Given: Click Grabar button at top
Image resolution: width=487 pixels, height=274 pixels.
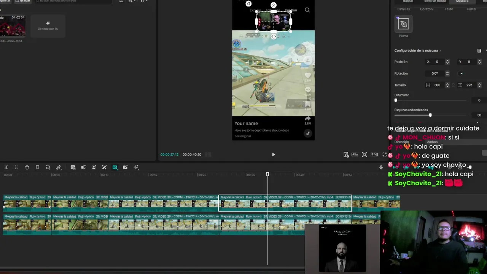Looking at the screenshot, I should 22,1.
